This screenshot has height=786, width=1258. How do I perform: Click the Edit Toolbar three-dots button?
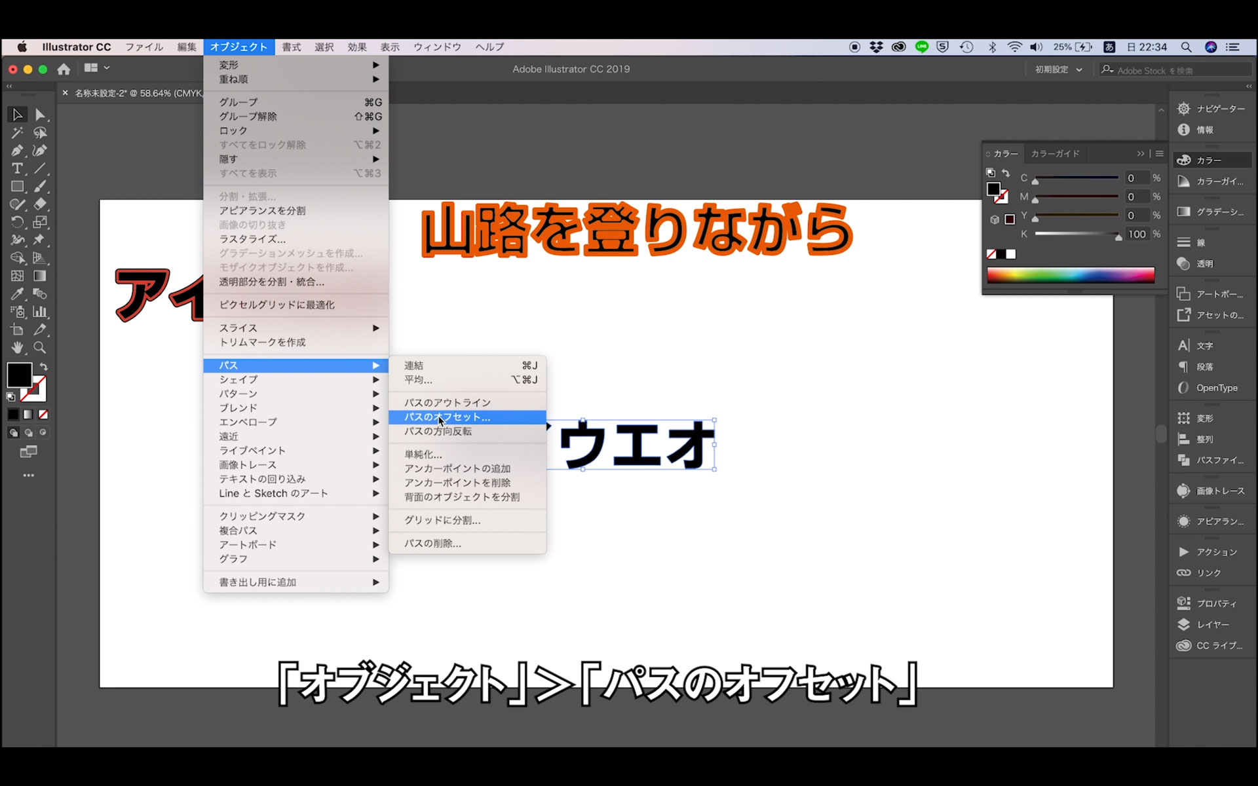[28, 476]
